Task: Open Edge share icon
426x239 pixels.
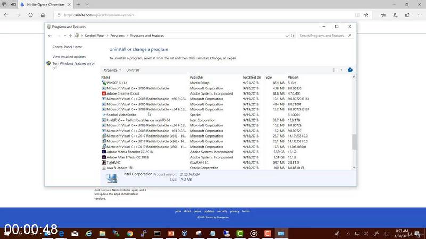Action: [x=407, y=15]
